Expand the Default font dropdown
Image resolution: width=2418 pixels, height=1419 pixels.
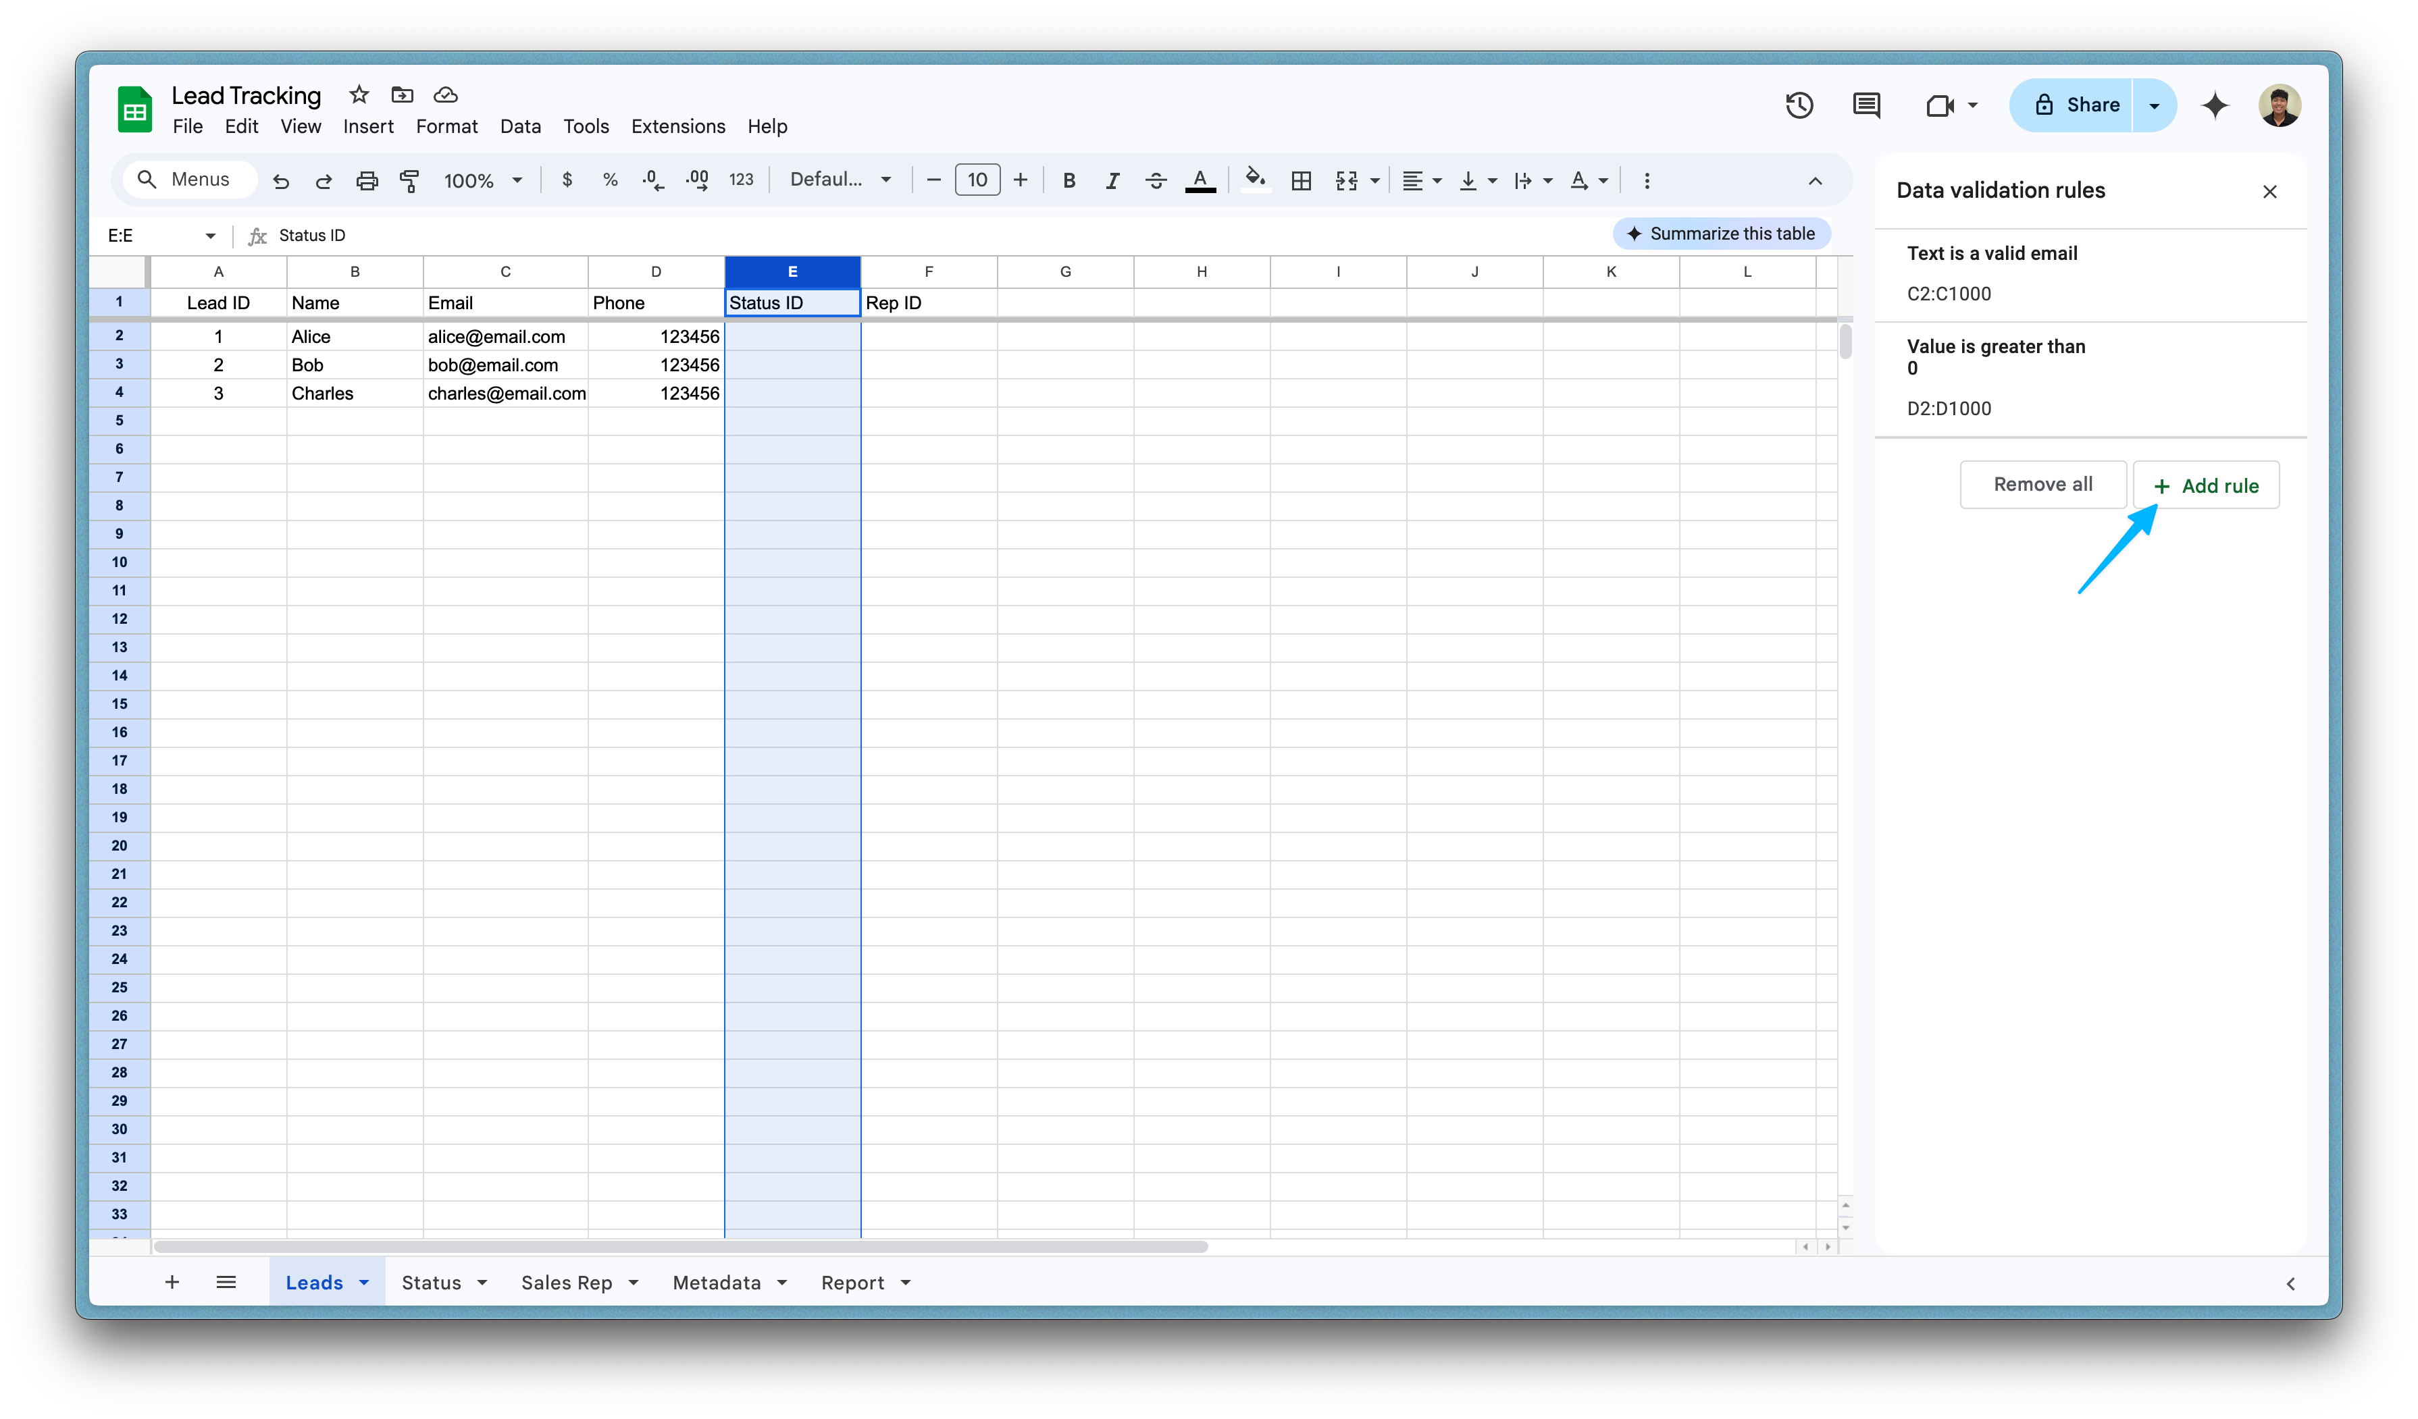(x=840, y=180)
